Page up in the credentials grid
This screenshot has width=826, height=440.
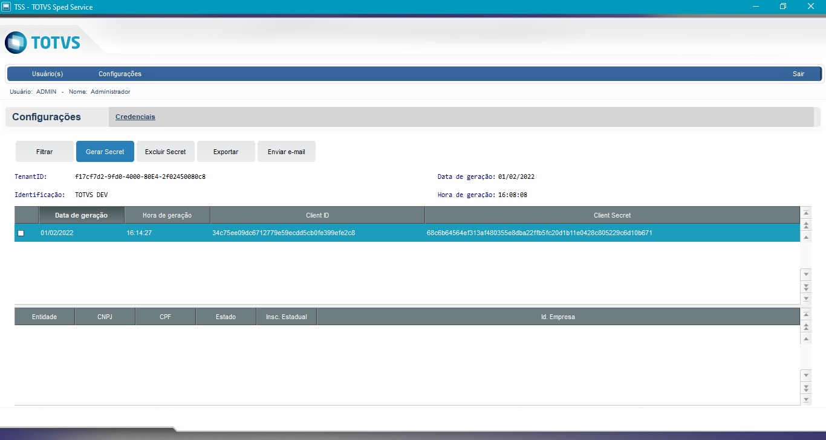(805, 225)
